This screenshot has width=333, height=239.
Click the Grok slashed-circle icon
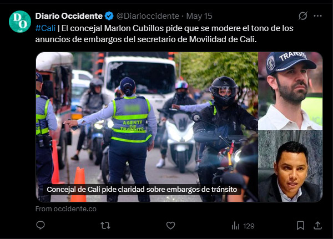click(x=303, y=16)
